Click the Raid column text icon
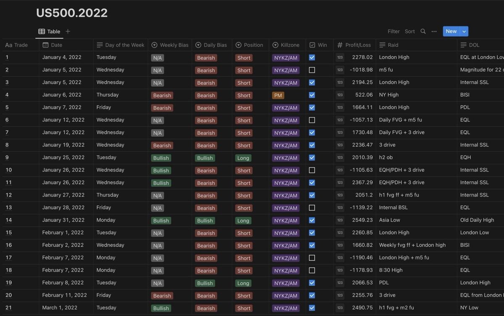This screenshot has height=316, width=504. (382, 45)
